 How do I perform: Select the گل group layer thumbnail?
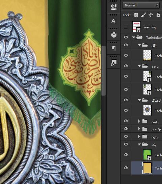[147, 55]
